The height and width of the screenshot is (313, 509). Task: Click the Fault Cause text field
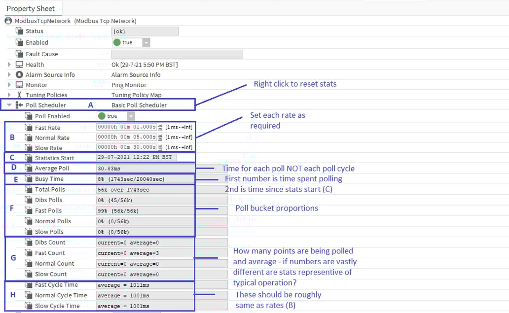click(x=177, y=54)
